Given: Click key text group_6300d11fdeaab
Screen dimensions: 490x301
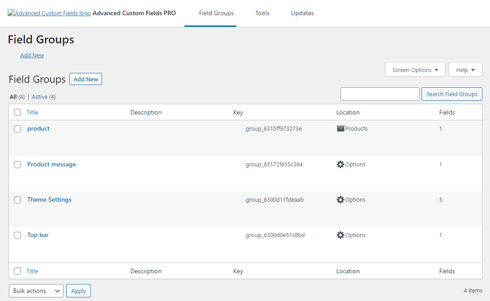Looking at the screenshot, I should 274,199.
